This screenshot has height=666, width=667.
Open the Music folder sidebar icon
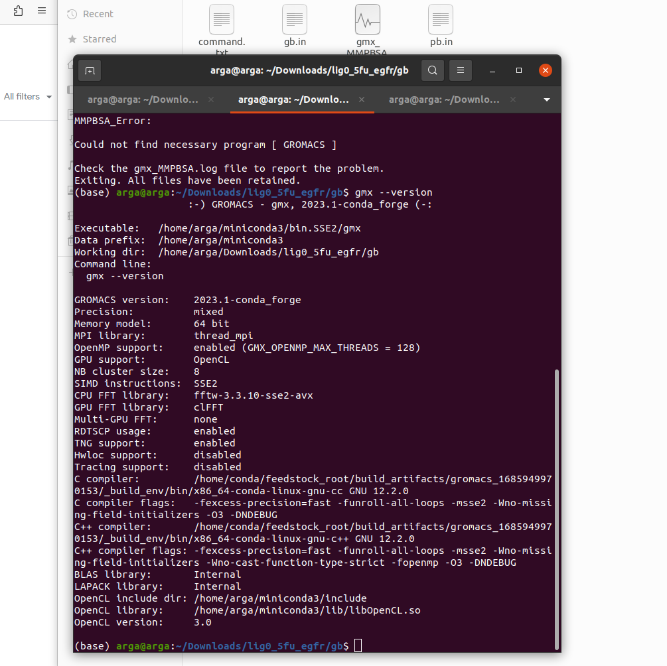pos(69,166)
